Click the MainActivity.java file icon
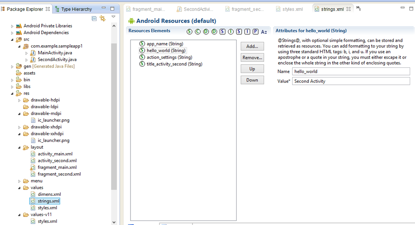This screenshot has width=415, height=225. [33, 53]
